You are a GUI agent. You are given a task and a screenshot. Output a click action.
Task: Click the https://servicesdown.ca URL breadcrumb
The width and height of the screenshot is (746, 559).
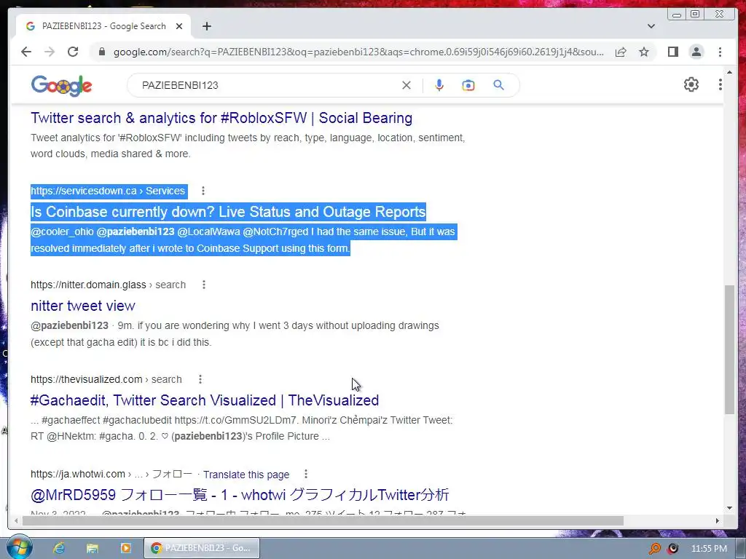[x=108, y=191]
